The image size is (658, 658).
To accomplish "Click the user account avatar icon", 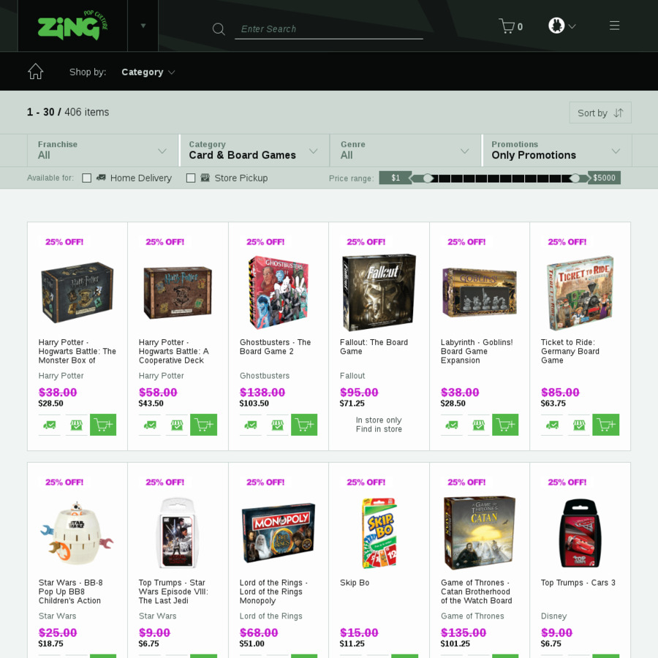I will 556,26.
